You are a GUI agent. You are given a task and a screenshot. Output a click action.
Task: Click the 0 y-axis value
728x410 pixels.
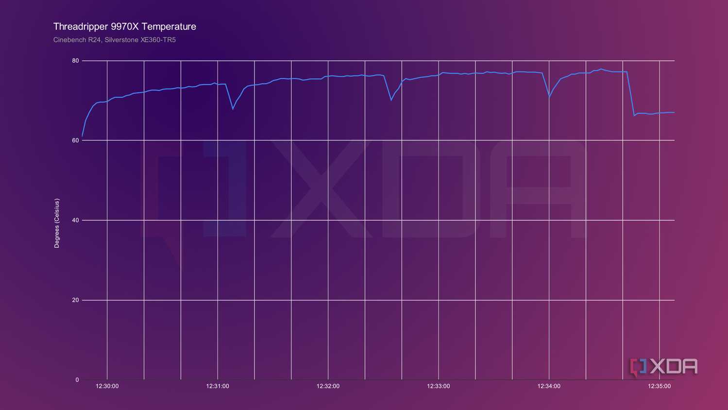(x=77, y=380)
